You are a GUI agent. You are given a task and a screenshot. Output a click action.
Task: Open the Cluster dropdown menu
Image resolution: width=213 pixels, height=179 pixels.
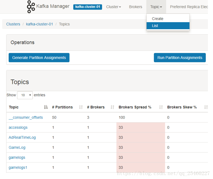[114, 7]
